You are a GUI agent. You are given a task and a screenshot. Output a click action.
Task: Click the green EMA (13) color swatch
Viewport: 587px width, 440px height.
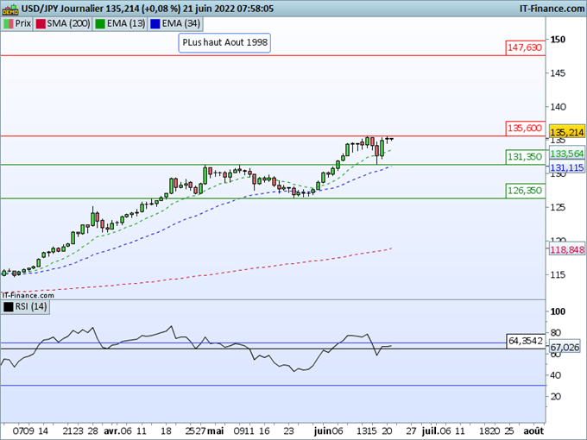[x=100, y=23]
